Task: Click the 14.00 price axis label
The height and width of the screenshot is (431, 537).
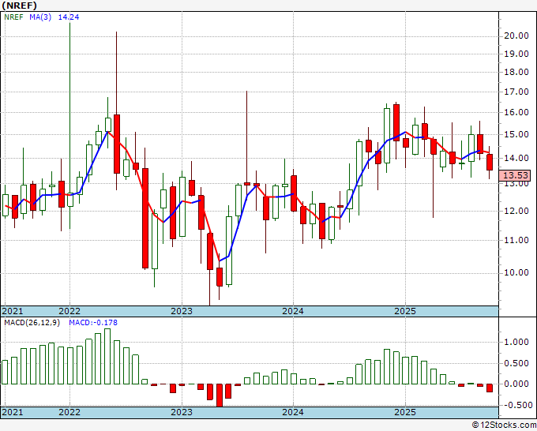Action: coord(516,158)
